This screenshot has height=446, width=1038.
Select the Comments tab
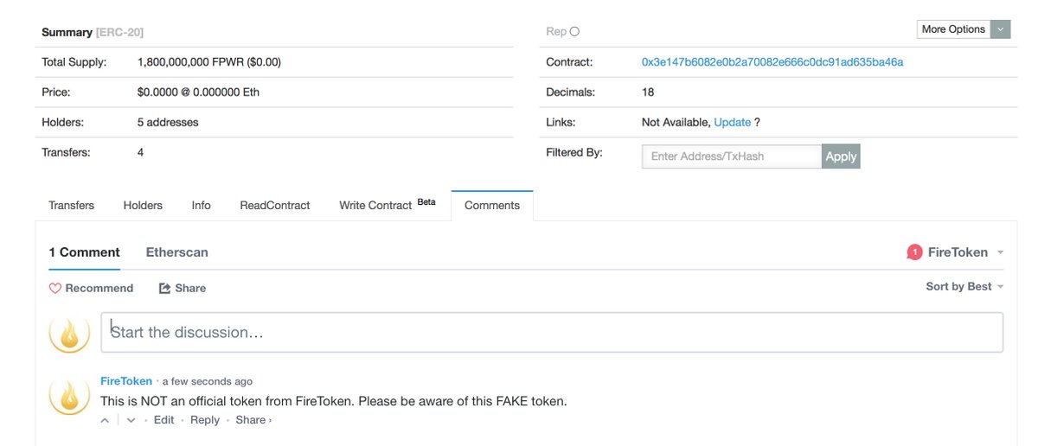coord(492,205)
